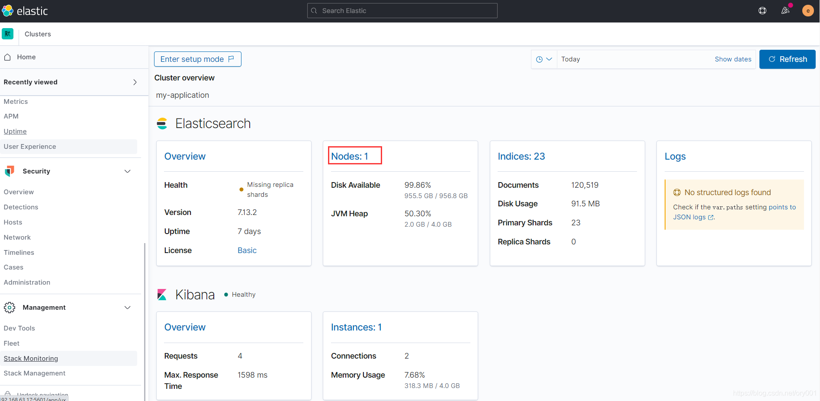Open Metrics in the sidebar
This screenshot has height=401, width=820.
point(16,102)
